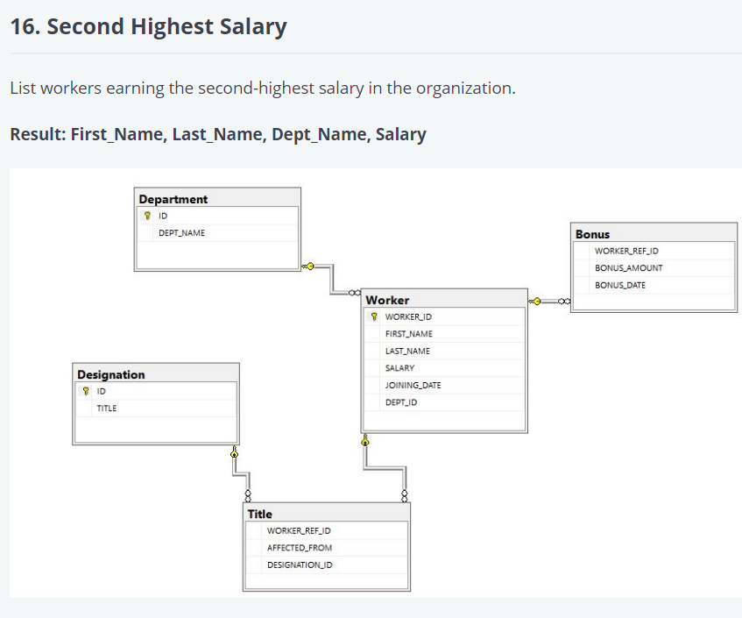
Task: Click the Bonus table header
Action: click(591, 233)
